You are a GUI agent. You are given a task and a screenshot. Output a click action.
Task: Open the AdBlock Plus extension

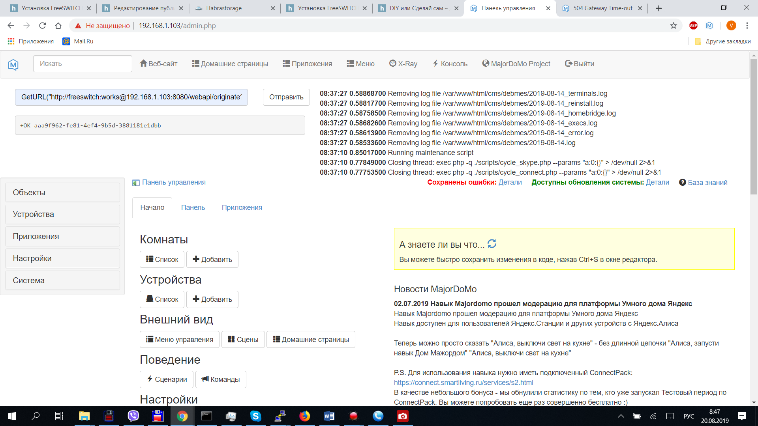pos(693,26)
